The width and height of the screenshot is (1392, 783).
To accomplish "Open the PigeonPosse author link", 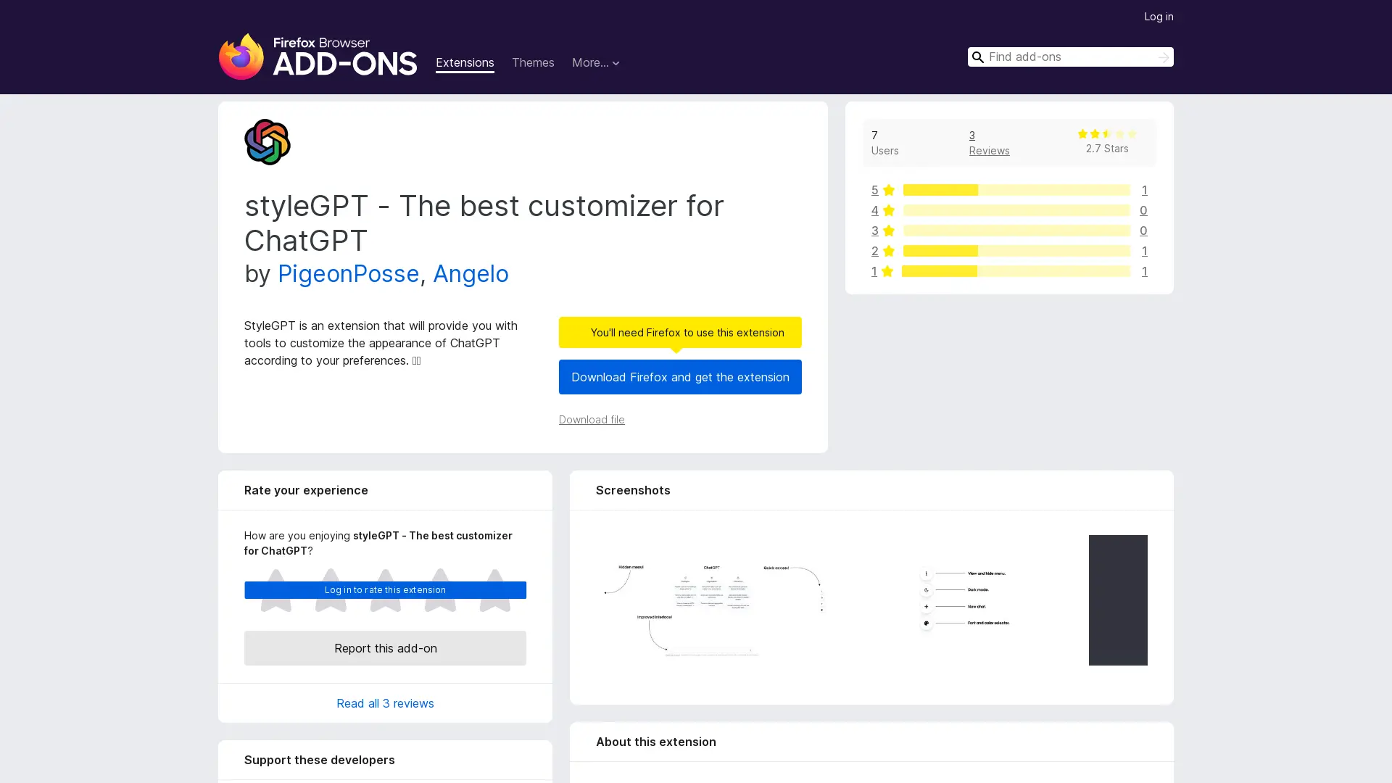I will (x=348, y=273).
